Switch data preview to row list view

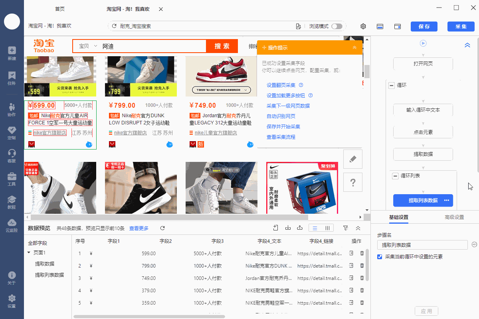click(x=315, y=228)
